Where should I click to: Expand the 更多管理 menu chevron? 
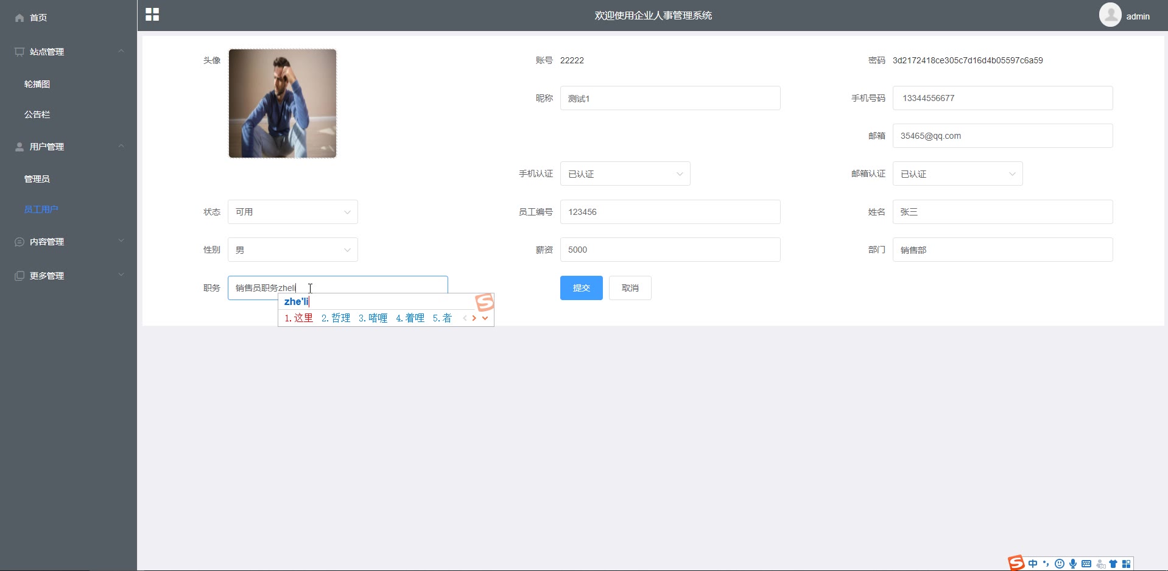click(x=121, y=275)
